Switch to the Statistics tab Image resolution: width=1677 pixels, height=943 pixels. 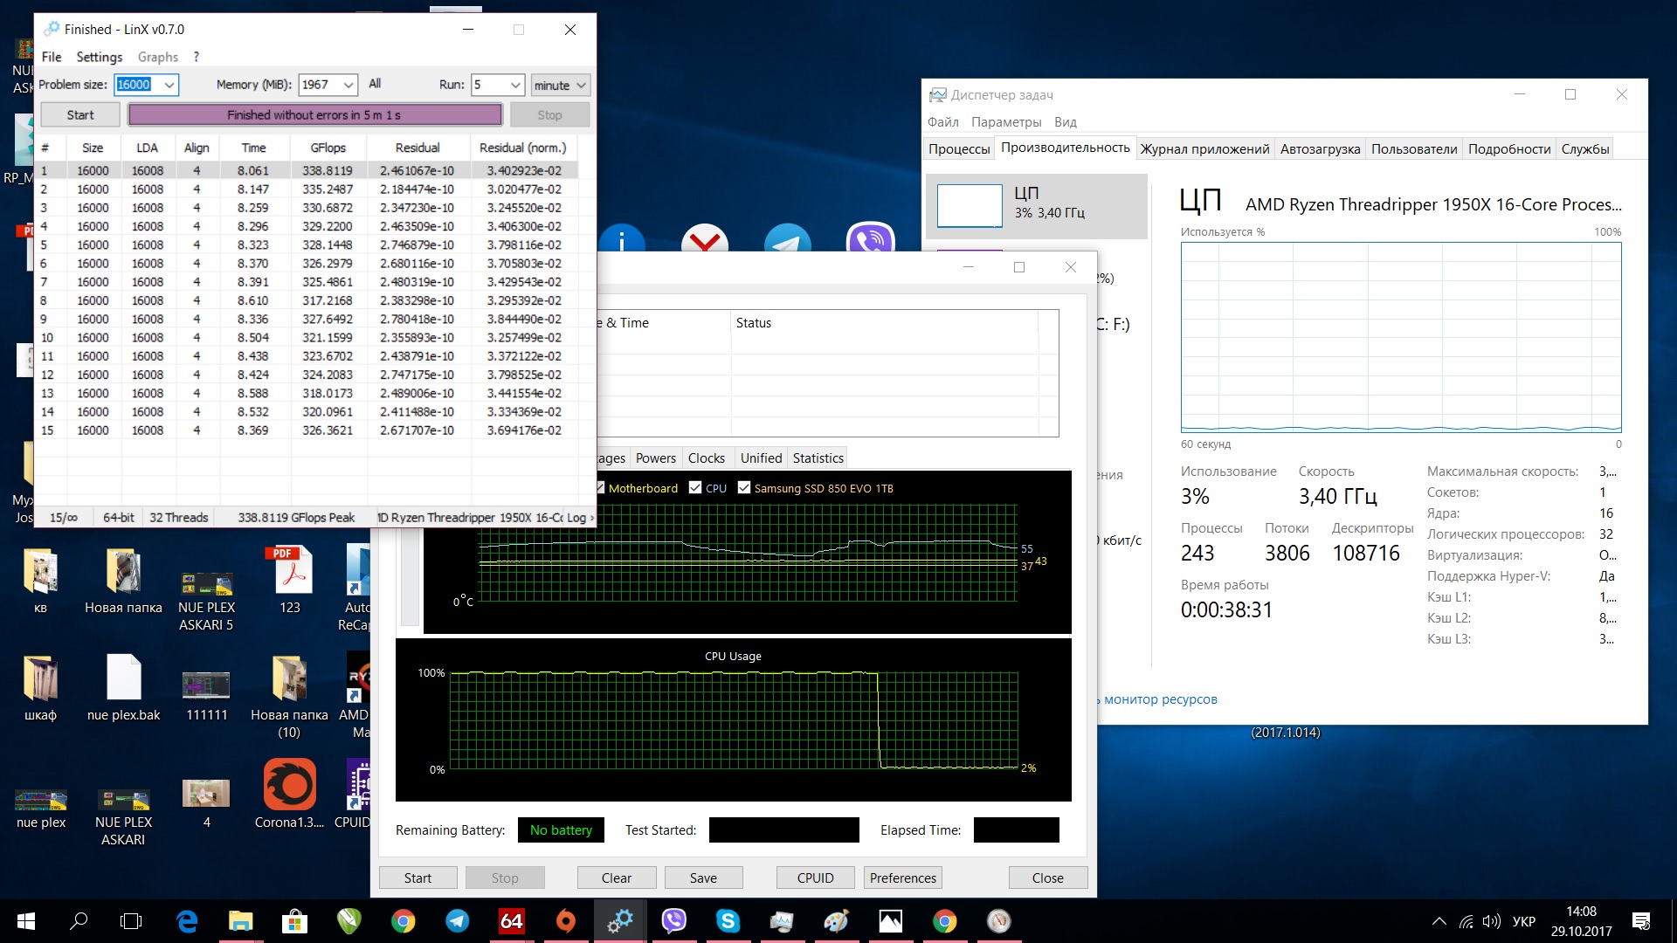(818, 458)
